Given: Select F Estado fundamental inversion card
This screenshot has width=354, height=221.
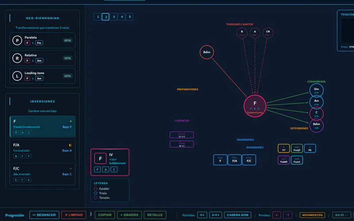Looking at the screenshot, I should [x=42, y=127].
